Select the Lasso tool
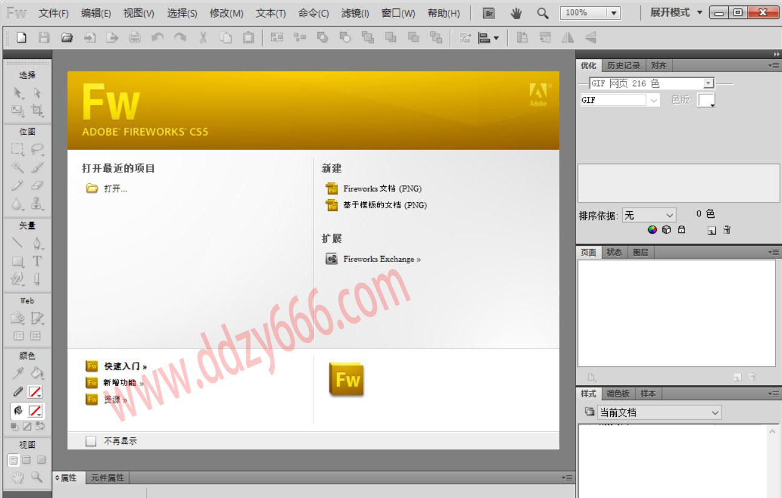 (x=37, y=149)
